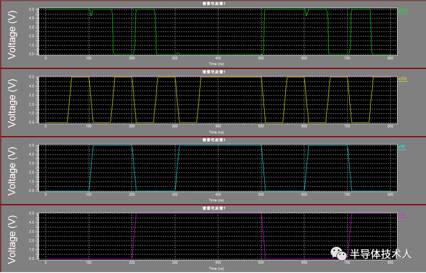This screenshot has width=426, height=273.
Task: Click the 4.0 voltage tick of v(A) plot
Action: click(x=32, y=222)
